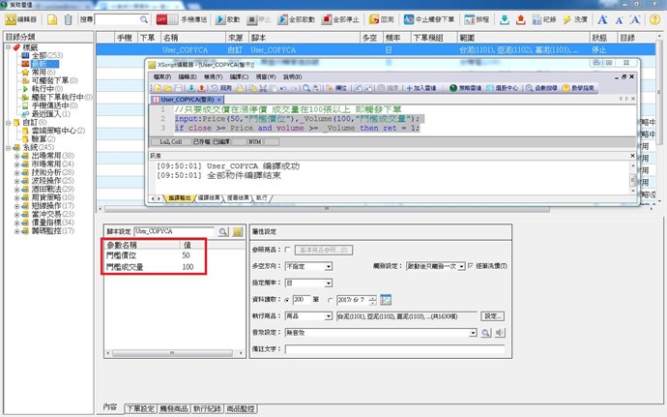Toggle the 參照商品 checkbox
The width and height of the screenshot is (667, 417).
(x=287, y=250)
